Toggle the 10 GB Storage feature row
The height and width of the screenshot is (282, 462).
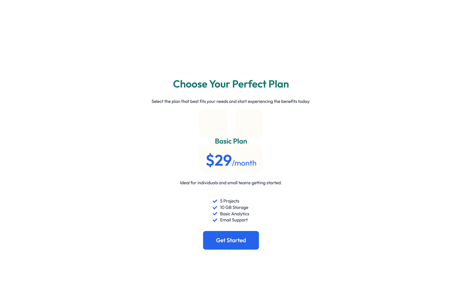(234, 207)
